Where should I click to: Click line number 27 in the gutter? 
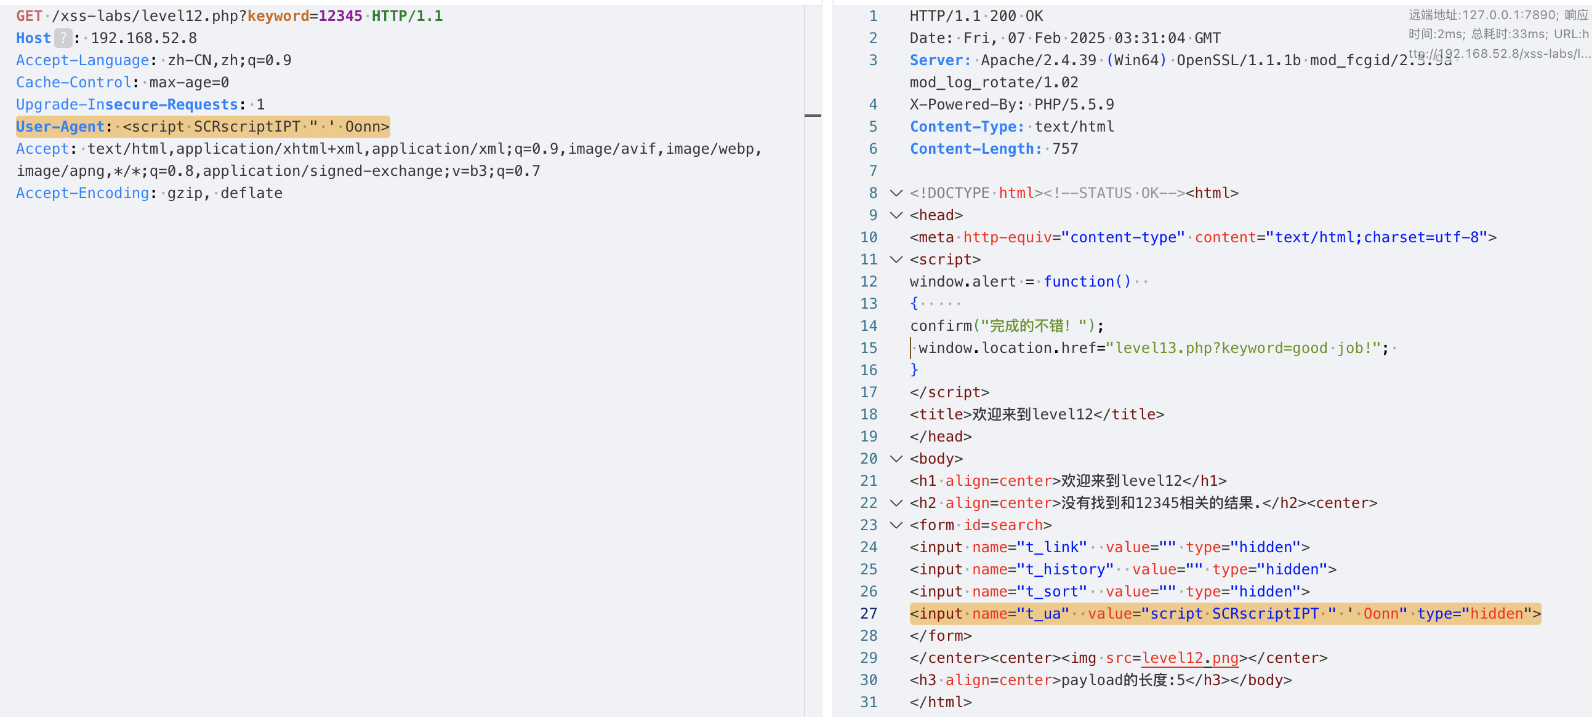[868, 614]
